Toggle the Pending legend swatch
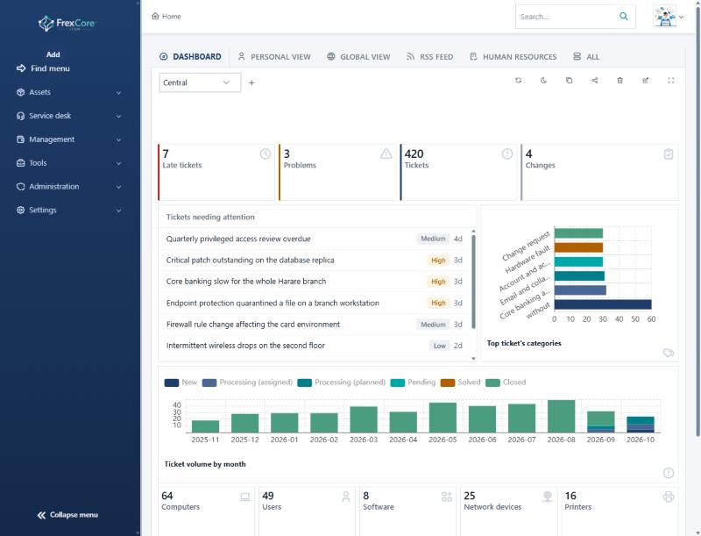 [398, 382]
